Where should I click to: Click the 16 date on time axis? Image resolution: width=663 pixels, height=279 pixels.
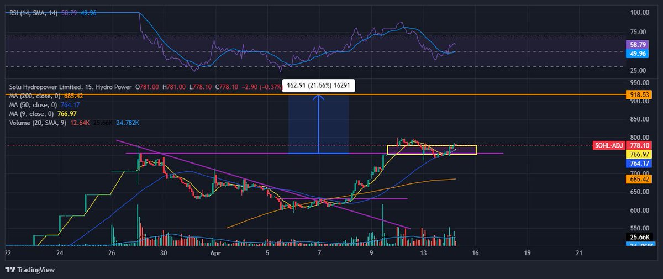(475, 252)
